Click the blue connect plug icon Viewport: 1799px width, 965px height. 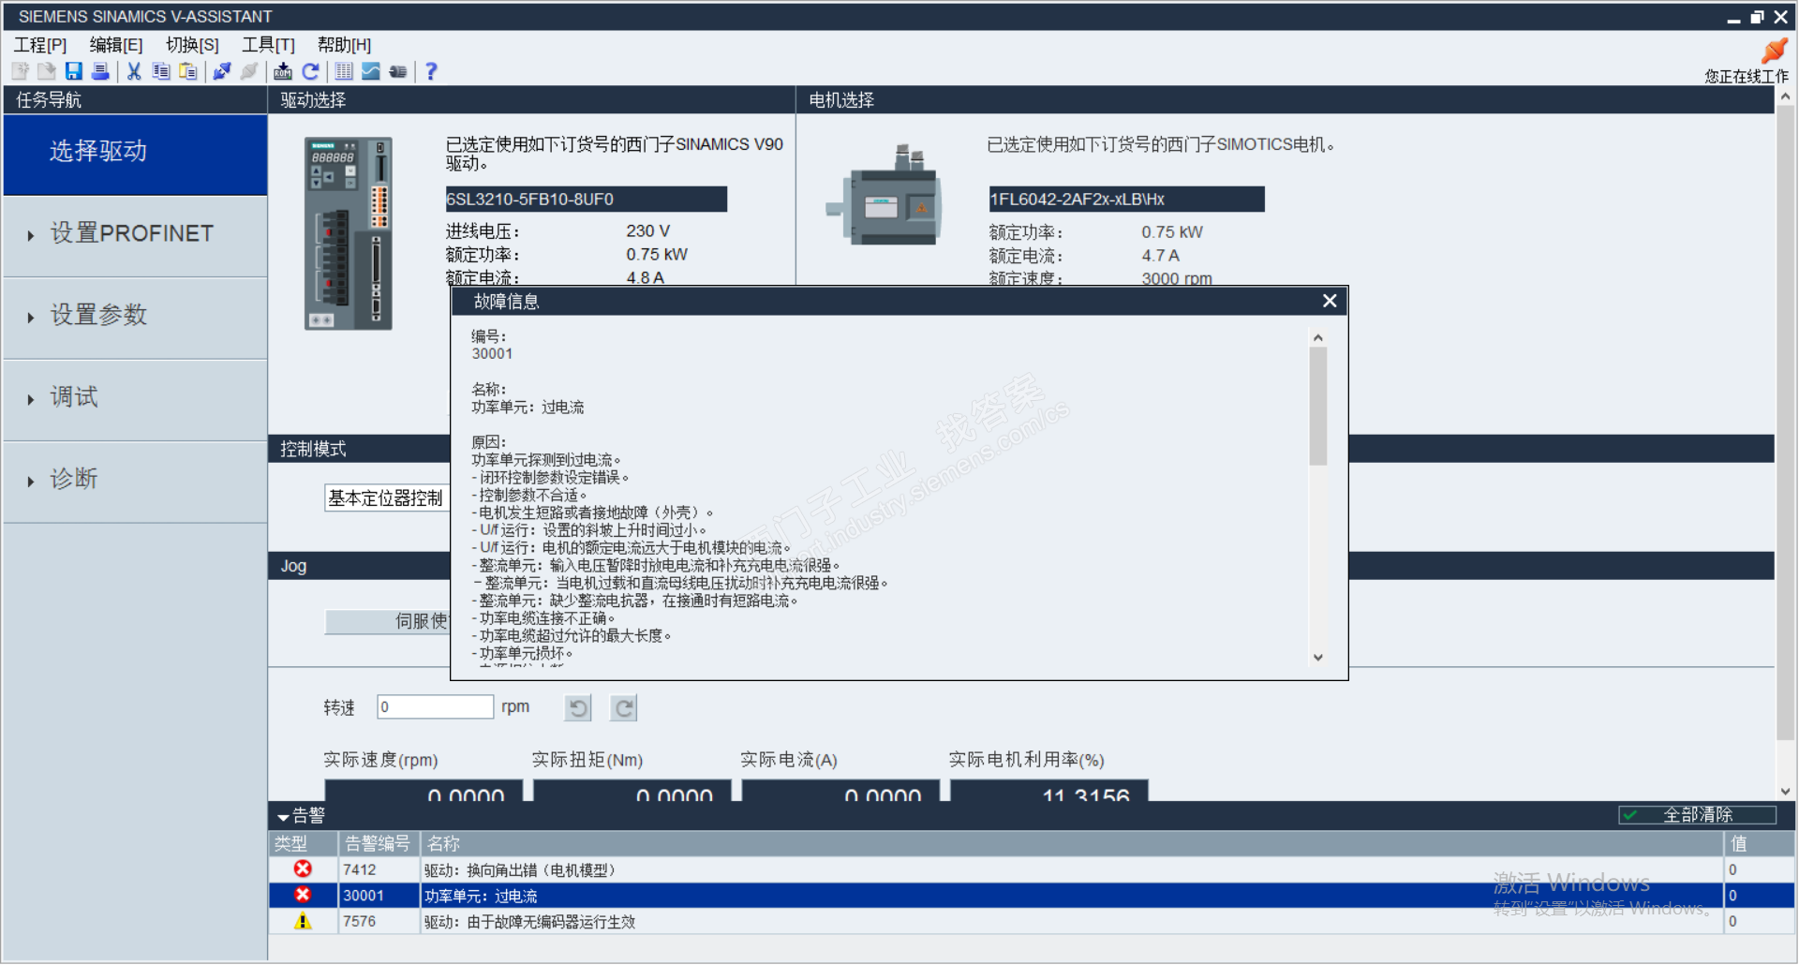click(222, 71)
